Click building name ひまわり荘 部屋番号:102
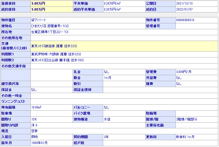Viewport: 219px width, 147px height. [50, 26]
